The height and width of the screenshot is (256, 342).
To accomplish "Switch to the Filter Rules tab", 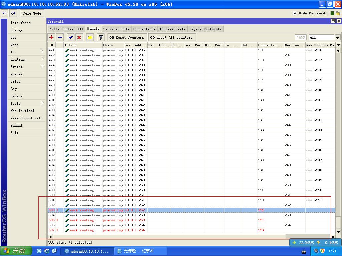I will pos(61,29).
